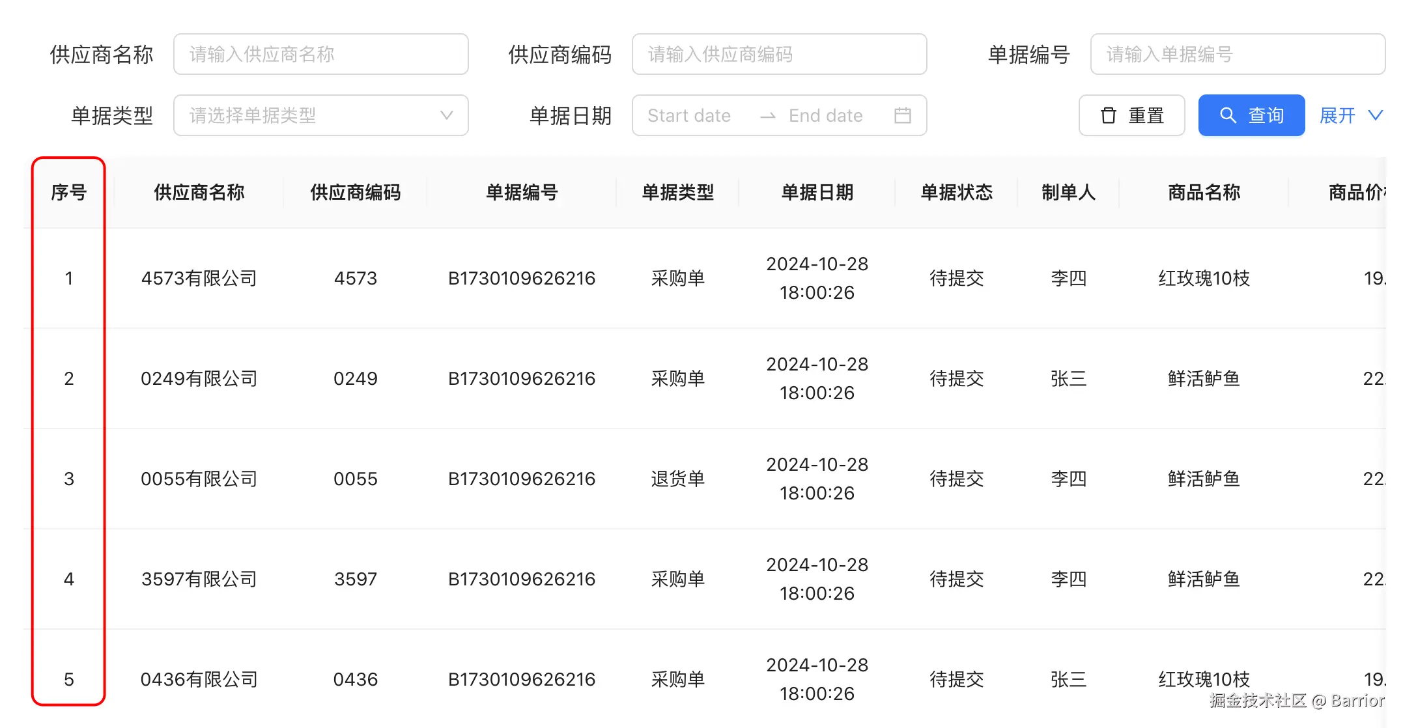Focus the 单据编号 input field
The height and width of the screenshot is (728, 1403).
tap(1238, 54)
